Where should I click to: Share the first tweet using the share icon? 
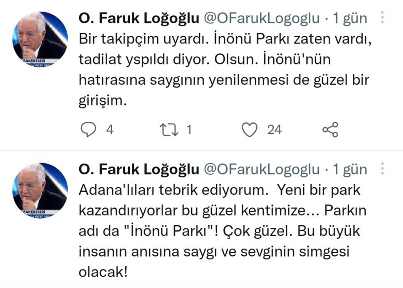pyautogui.click(x=330, y=130)
